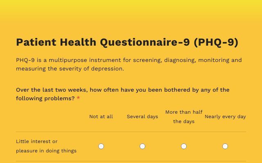This screenshot has height=163, width=262.
Task: Click the red required asterisk
Action: [x=78, y=98]
